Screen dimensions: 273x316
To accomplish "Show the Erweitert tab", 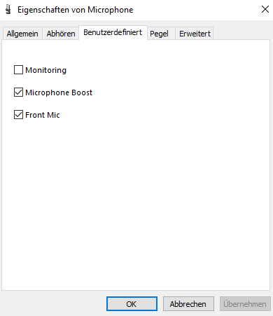I will tap(195, 34).
